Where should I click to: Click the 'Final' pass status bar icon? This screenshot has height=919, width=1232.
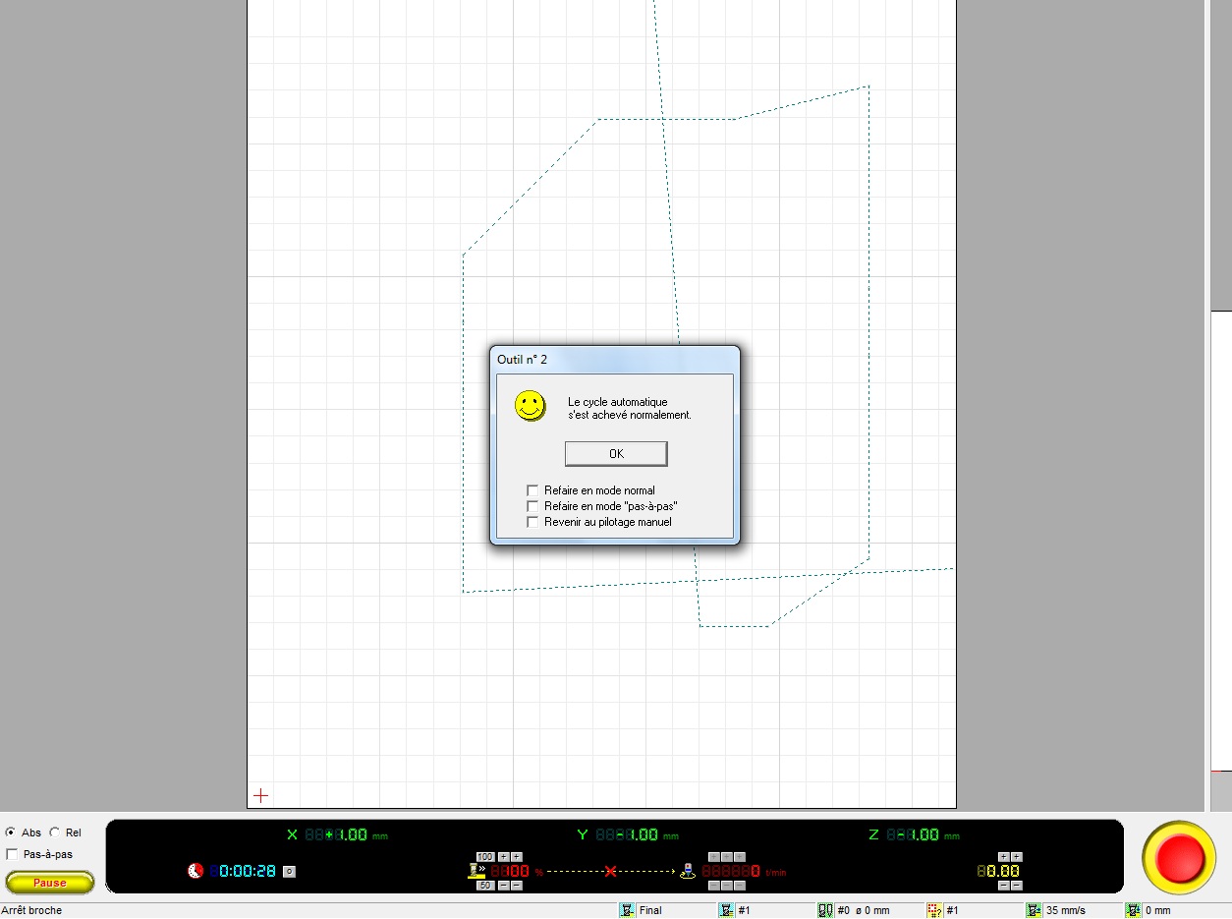pyautogui.click(x=627, y=910)
